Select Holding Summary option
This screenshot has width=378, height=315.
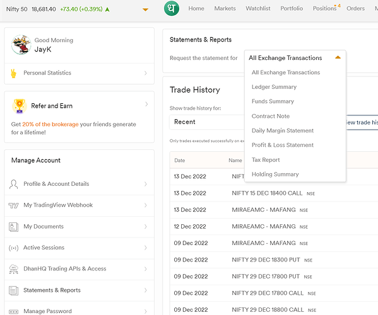click(x=275, y=175)
